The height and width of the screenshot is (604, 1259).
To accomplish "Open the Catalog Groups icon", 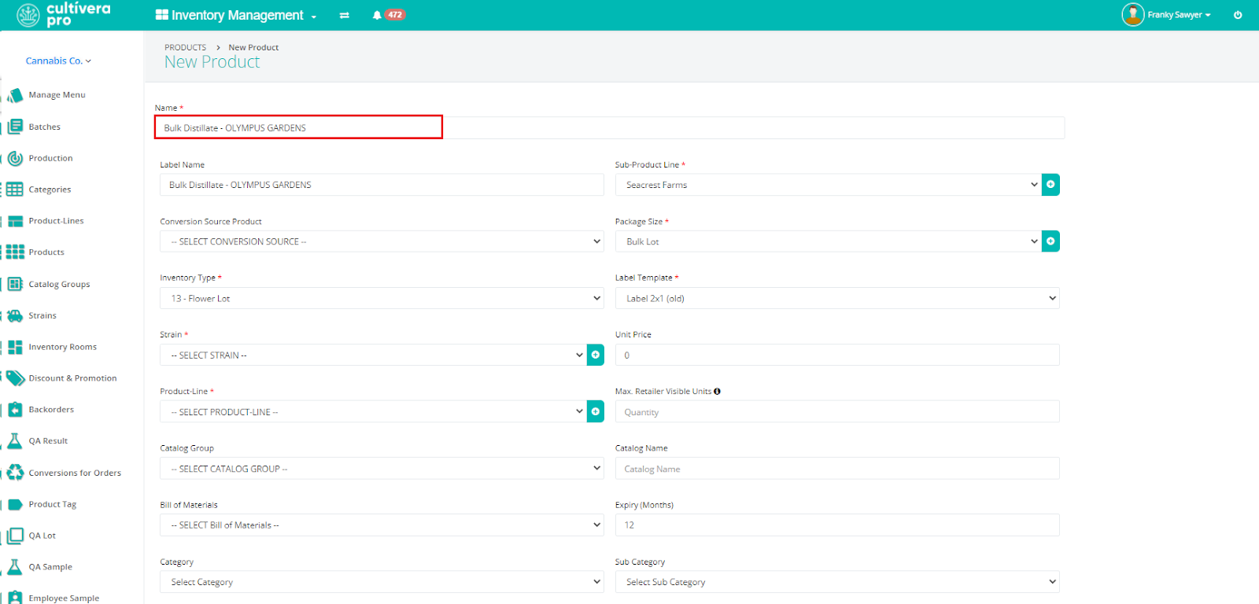I will [15, 284].
